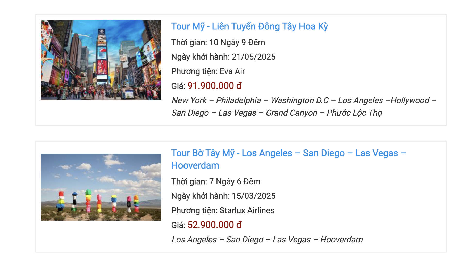Click 'Hollywood' in first tour itinerary
The width and height of the screenshot is (451, 271).
(410, 100)
